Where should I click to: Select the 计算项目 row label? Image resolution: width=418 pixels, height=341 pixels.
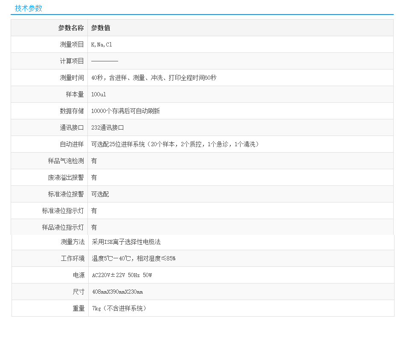pyautogui.click(x=72, y=61)
